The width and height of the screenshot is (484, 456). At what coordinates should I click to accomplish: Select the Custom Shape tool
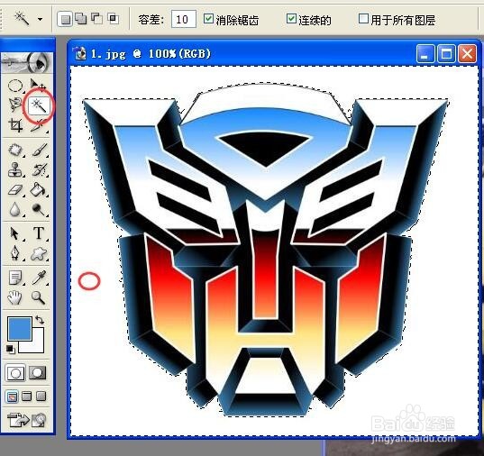[39, 254]
